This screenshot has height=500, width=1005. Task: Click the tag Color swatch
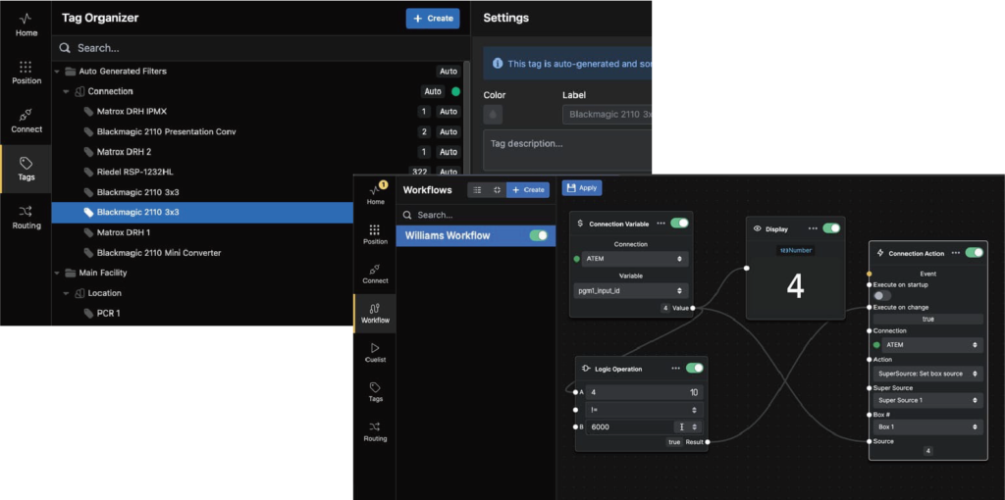[x=494, y=115]
